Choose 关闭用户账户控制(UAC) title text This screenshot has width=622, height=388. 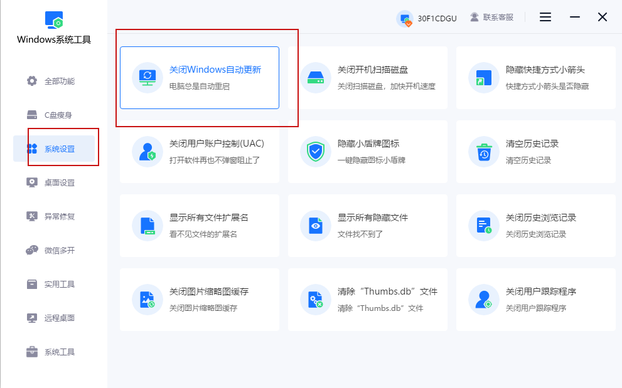tap(217, 144)
